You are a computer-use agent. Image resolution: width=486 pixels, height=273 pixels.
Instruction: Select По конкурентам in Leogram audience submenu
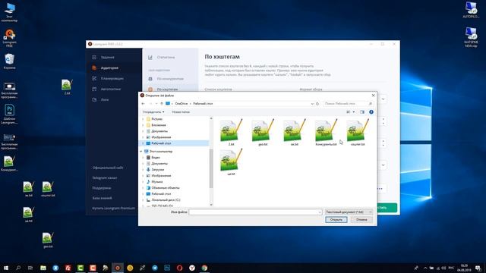[170, 79]
